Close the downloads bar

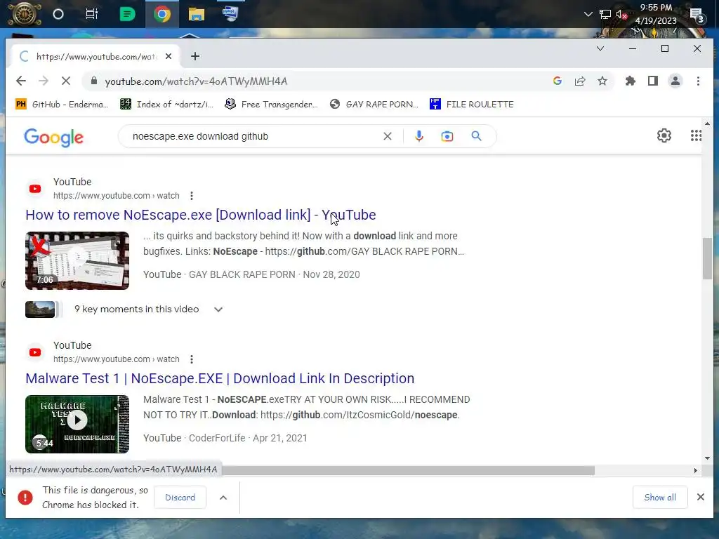pyautogui.click(x=700, y=498)
